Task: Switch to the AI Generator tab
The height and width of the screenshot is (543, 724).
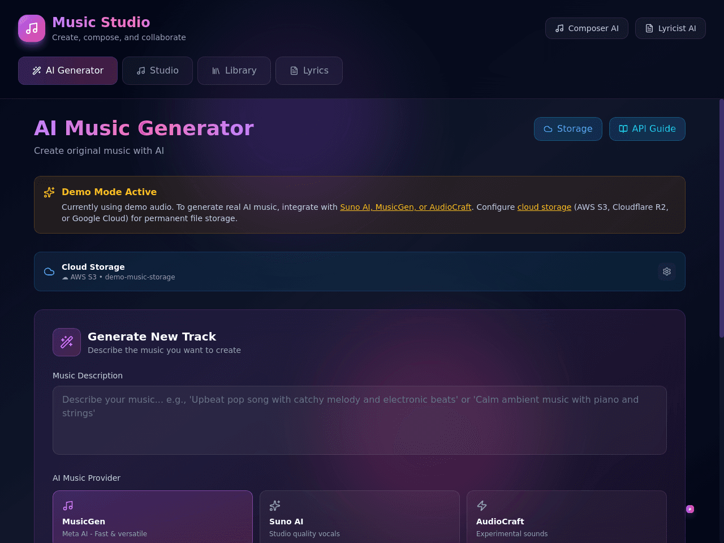Action: click(68, 71)
